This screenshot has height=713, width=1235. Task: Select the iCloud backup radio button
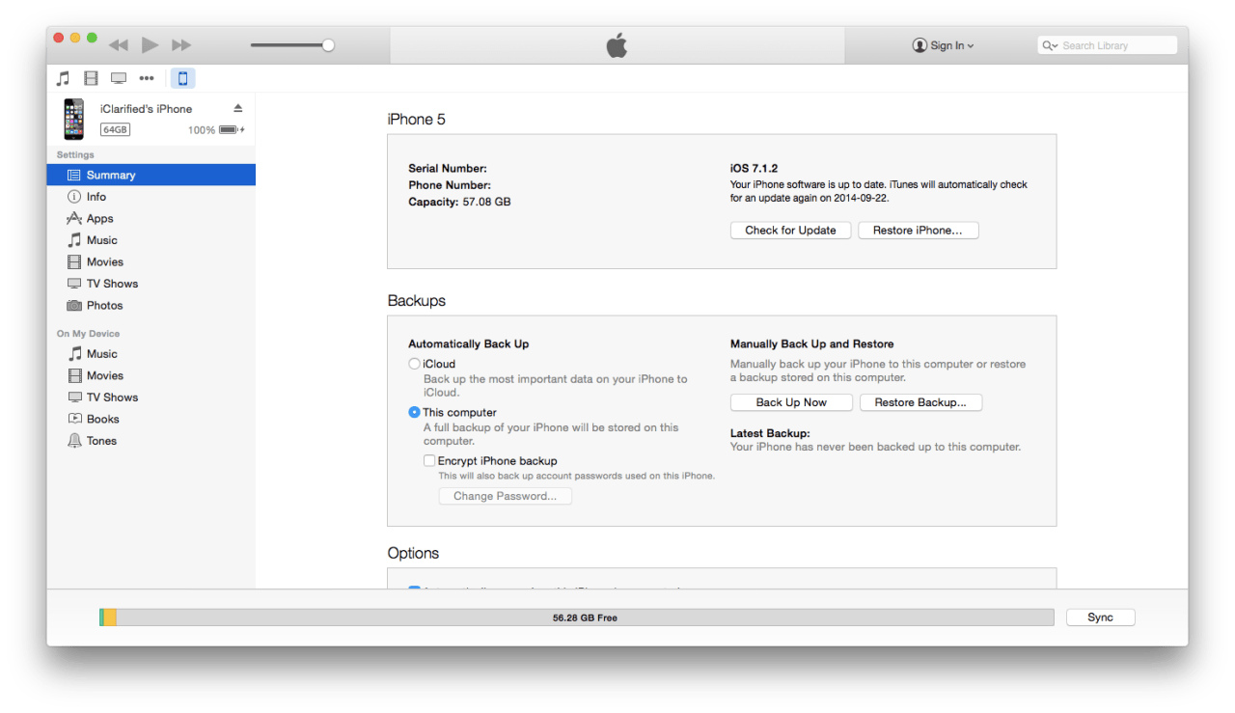pos(414,364)
